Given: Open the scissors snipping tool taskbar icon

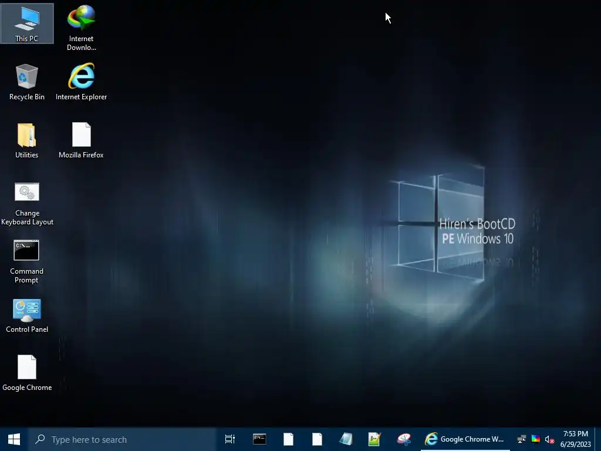Looking at the screenshot, I should click(404, 439).
